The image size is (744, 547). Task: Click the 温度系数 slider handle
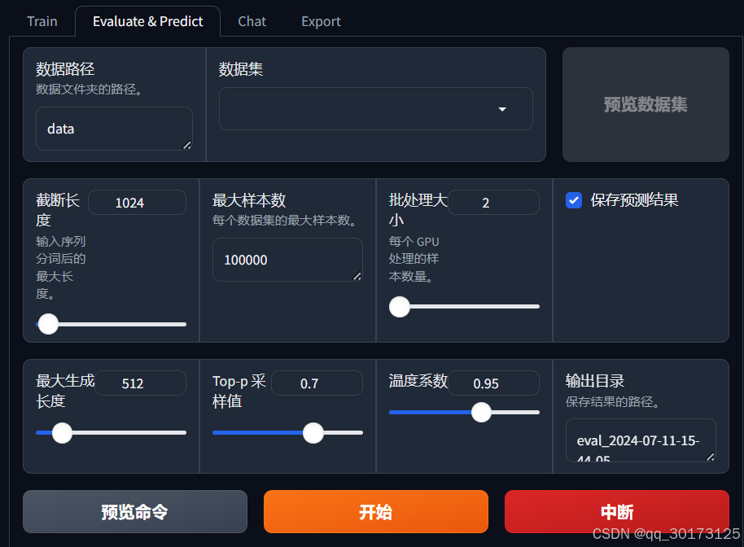tap(481, 412)
